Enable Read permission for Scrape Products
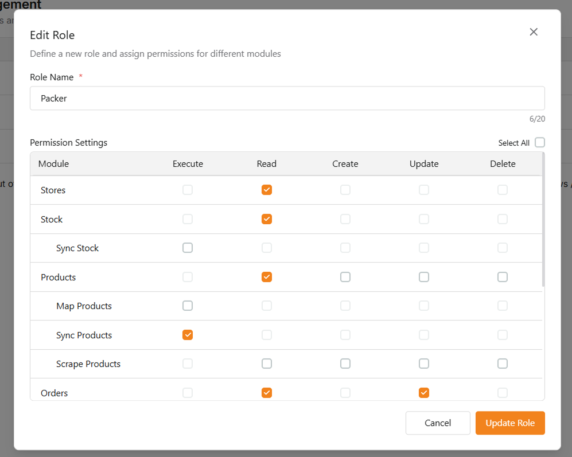The image size is (572, 457). pos(267,364)
